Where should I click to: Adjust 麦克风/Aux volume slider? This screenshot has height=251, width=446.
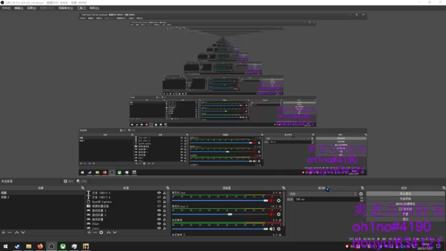tap(220, 201)
